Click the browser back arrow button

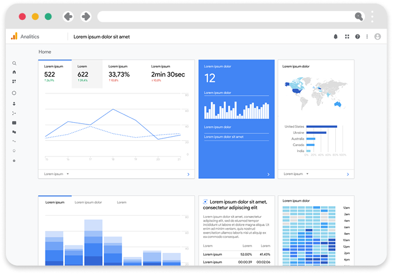68,16
